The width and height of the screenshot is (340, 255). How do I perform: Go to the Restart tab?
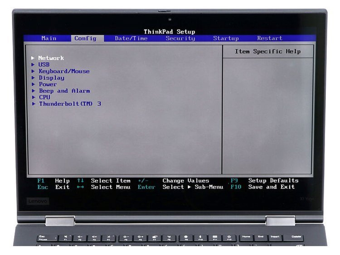pos(269,38)
